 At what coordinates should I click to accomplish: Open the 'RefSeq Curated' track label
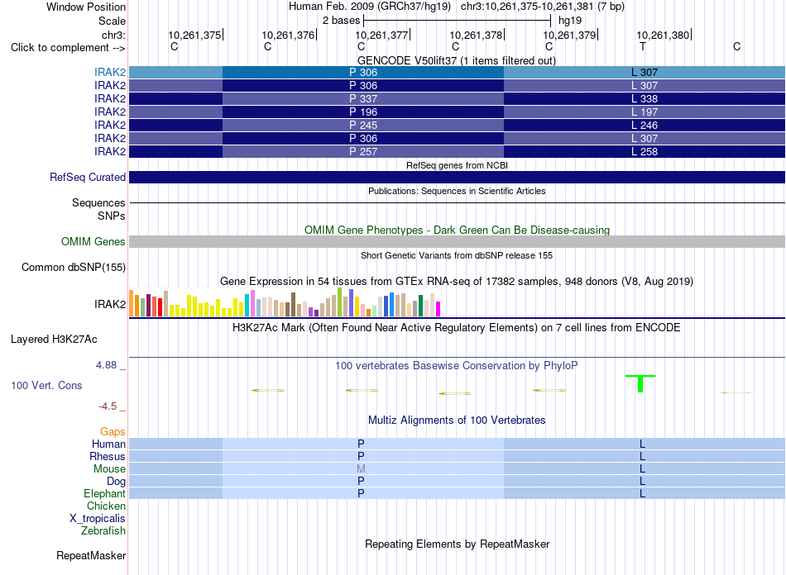point(87,177)
